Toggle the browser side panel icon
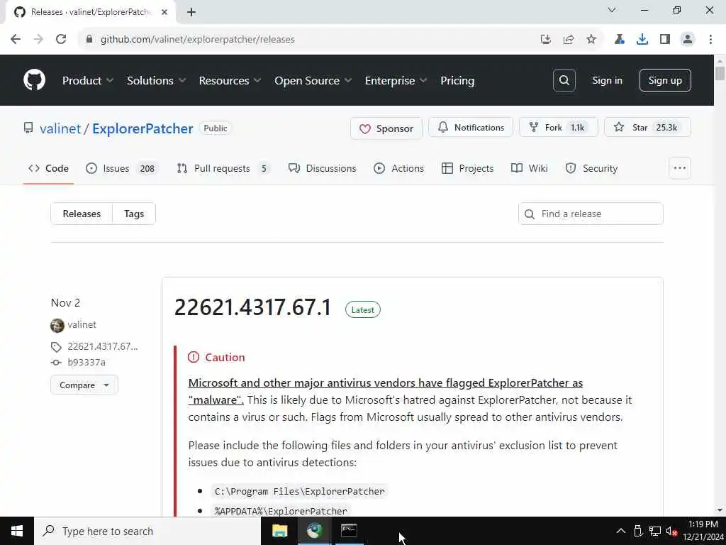Screen dimensions: 726x545 pos(665,39)
